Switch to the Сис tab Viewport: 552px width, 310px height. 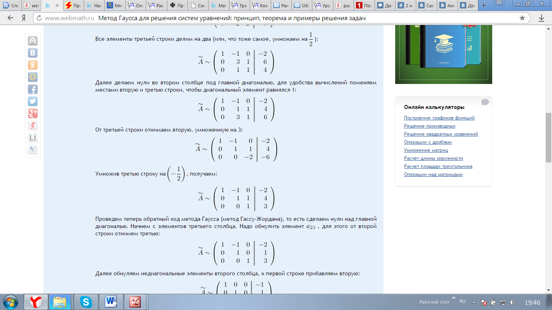click(x=198, y=6)
